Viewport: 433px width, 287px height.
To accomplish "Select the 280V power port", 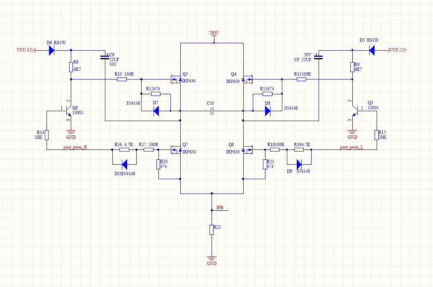I will [x=214, y=33].
